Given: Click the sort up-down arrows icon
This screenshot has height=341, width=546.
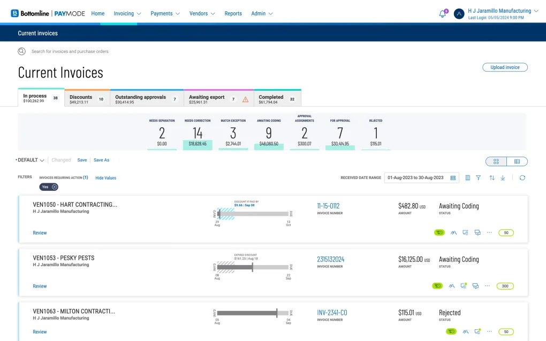Looking at the screenshot, I should point(492,178).
